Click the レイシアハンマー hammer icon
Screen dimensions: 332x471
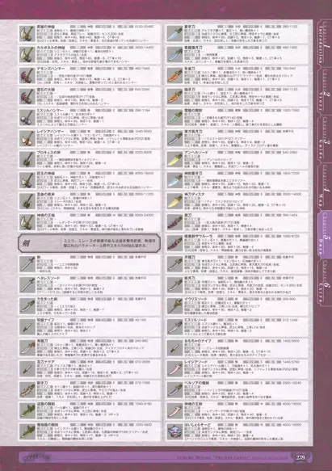pyautogui.click(x=27, y=138)
